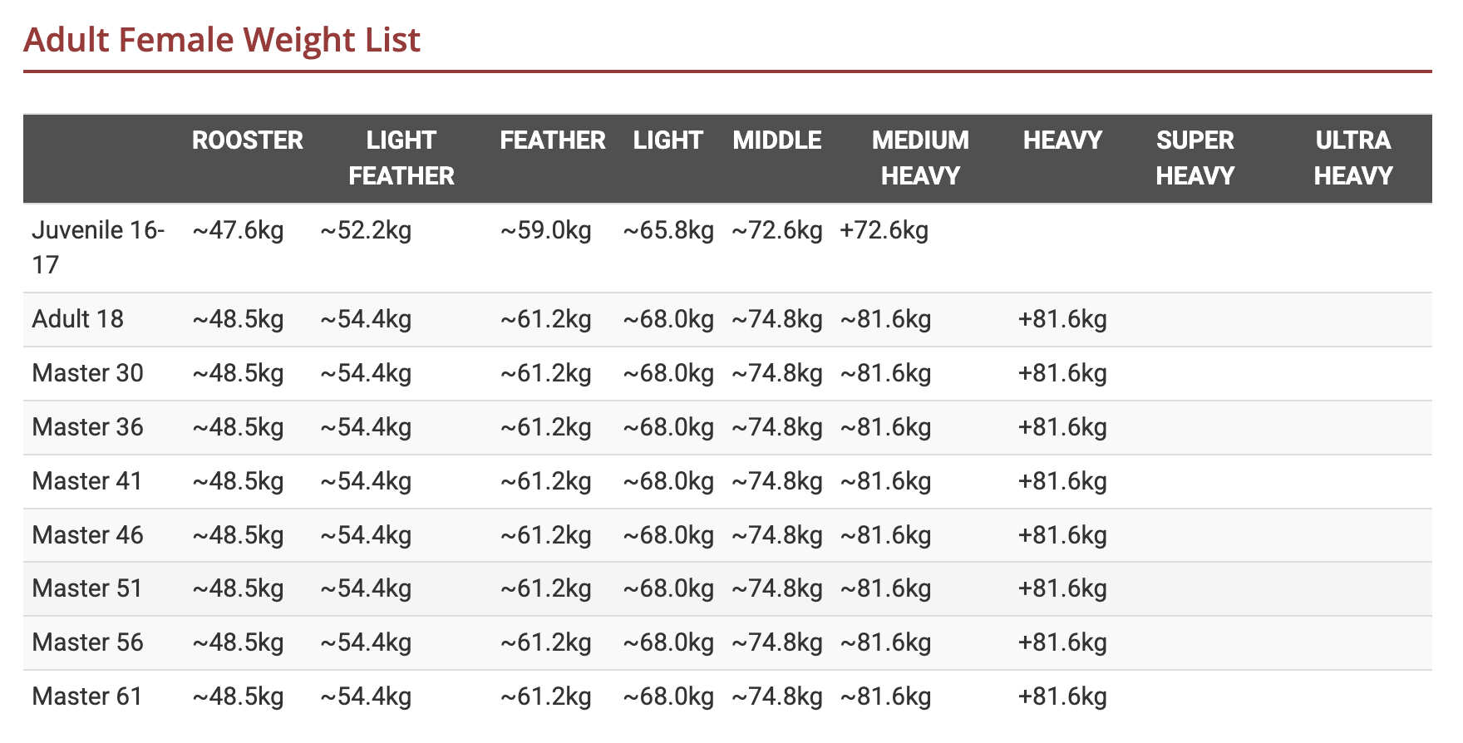This screenshot has width=1463, height=743.
Task: Select the Master 61 row label
Action: (x=87, y=696)
